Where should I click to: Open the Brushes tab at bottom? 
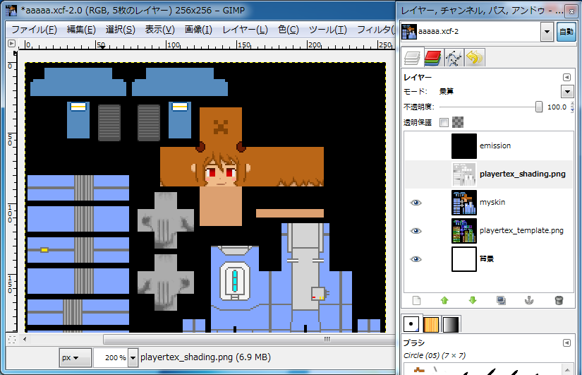(x=411, y=324)
